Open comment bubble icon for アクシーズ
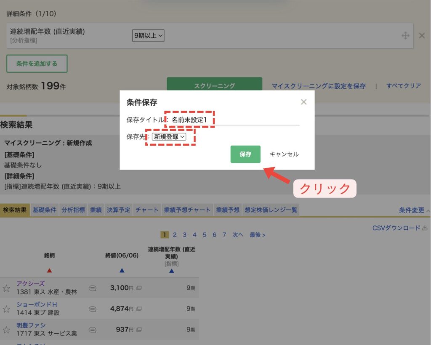This screenshot has height=345, width=431. (x=93, y=288)
